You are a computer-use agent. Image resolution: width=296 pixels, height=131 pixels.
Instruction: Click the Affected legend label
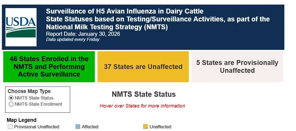click(90, 127)
